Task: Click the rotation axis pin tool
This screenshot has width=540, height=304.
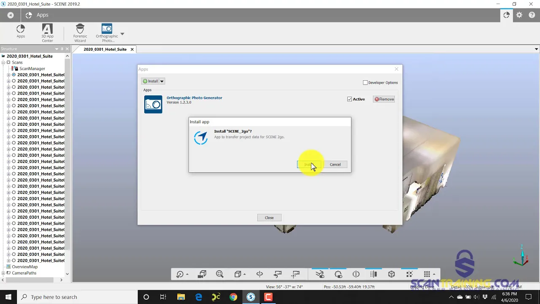Action: click(259, 274)
